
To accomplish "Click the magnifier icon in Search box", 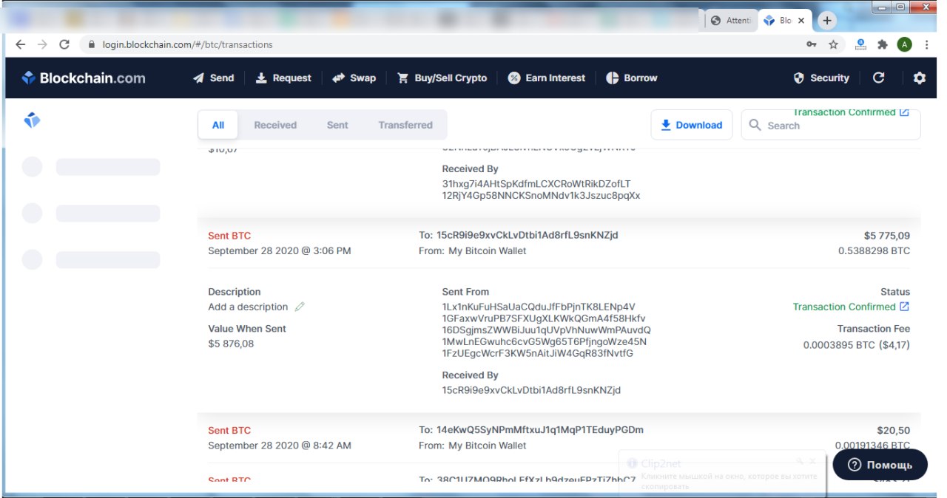I will pos(755,125).
